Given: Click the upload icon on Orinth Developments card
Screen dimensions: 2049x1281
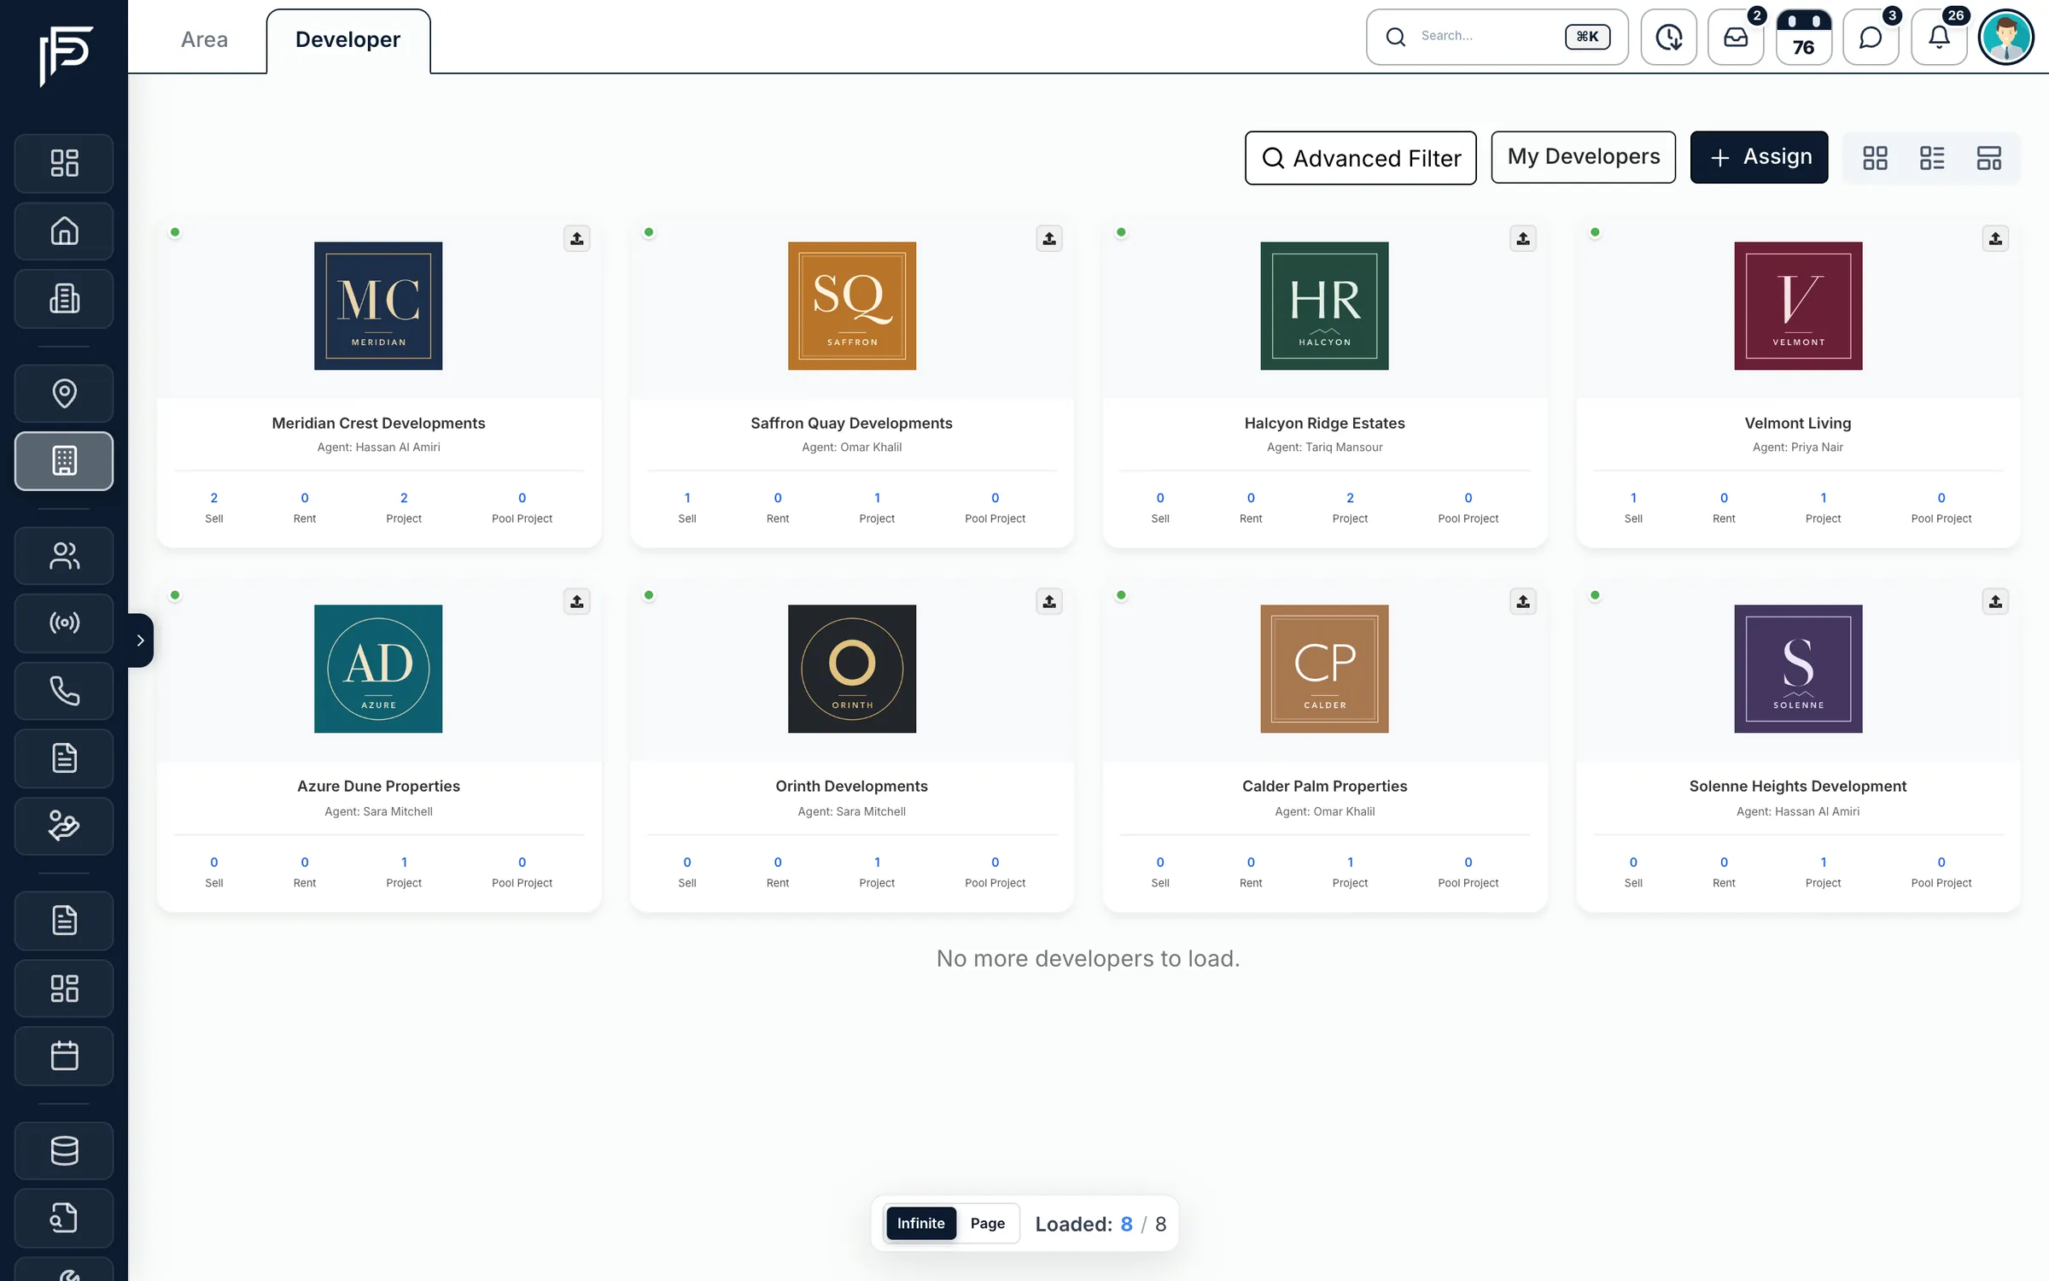Looking at the screenshot, I should (x=1049, y=601).
